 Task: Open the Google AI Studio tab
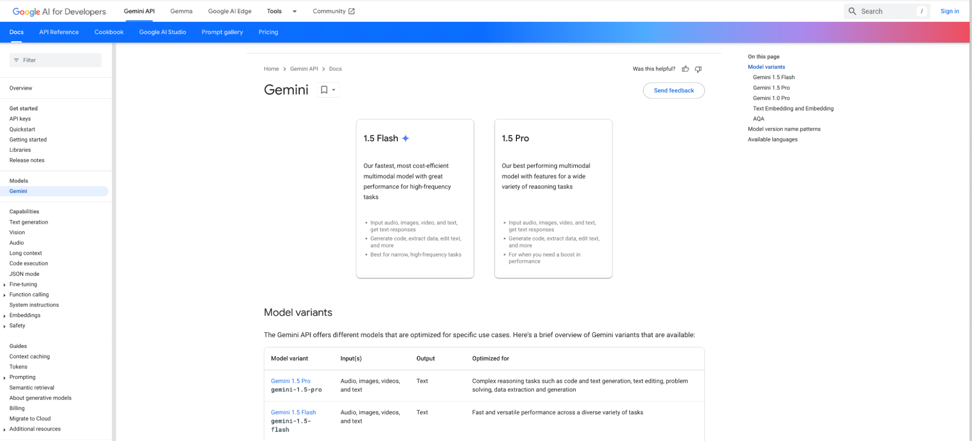pyautogui.click(x=162, y=32)
